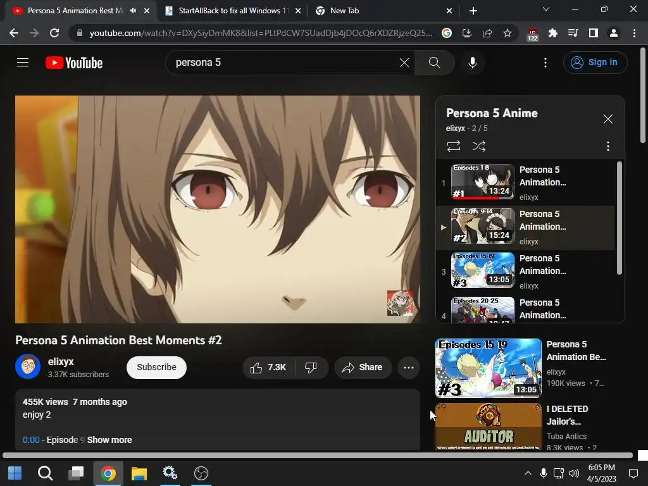Open a new browser tab with plus
This screenshot has height=486, width=648.
point(473,11)
